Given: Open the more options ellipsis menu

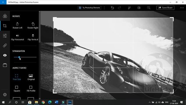Looking at the screenshot, I should [x=182, y=8].
